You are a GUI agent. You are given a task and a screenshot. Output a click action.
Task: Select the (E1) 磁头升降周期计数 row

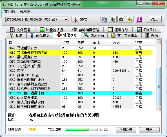[80, 107]
